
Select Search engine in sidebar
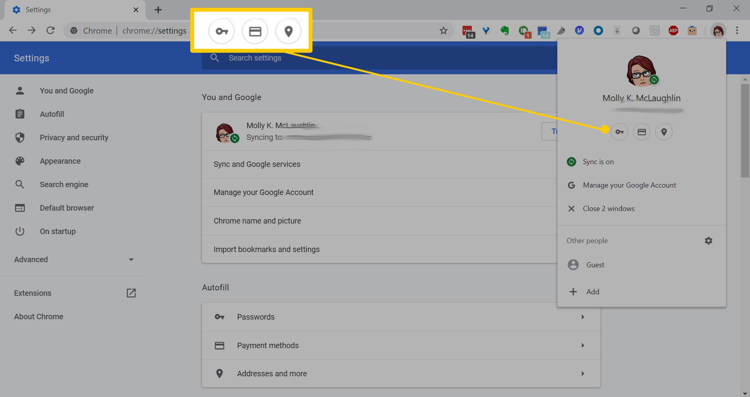64,184
